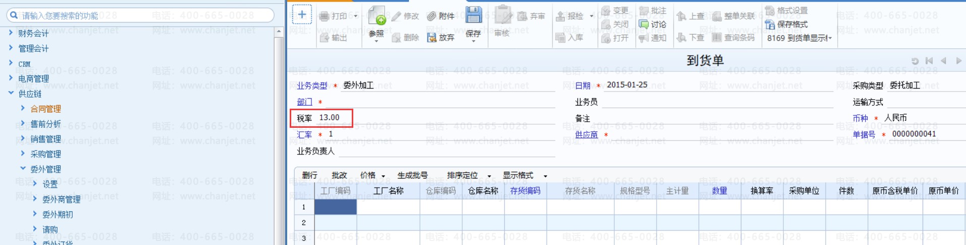Click the 参照 reference document icon
Image resolution: width=966 pixels, height=245 pixels.
(x=377, y=16)
